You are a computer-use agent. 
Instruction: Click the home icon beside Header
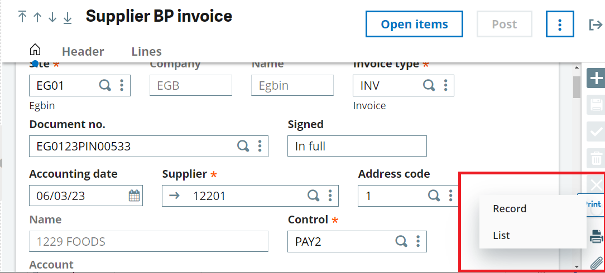click(x=35, y=50)
